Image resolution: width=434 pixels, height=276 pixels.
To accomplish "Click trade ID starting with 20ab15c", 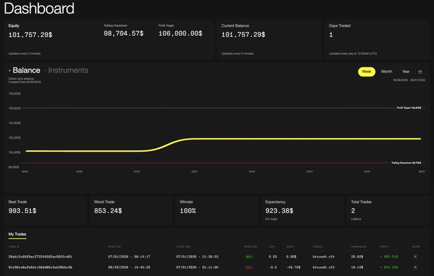I will coord(40,257).
